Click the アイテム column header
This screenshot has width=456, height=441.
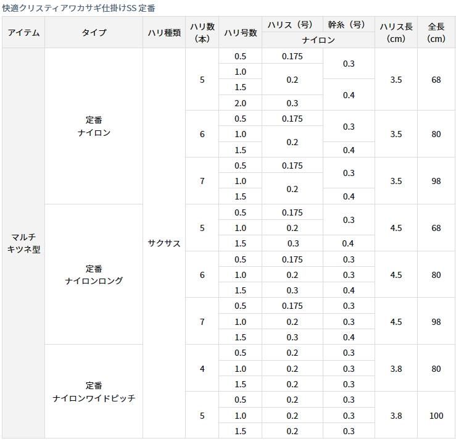(x=23, y=33)
